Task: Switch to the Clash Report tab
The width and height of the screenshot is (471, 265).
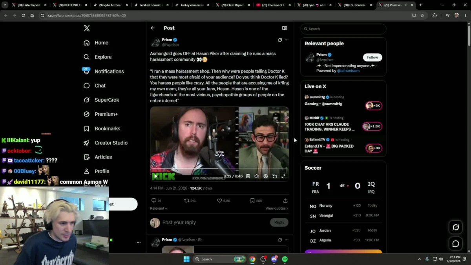Action: [x=233, y=5]
